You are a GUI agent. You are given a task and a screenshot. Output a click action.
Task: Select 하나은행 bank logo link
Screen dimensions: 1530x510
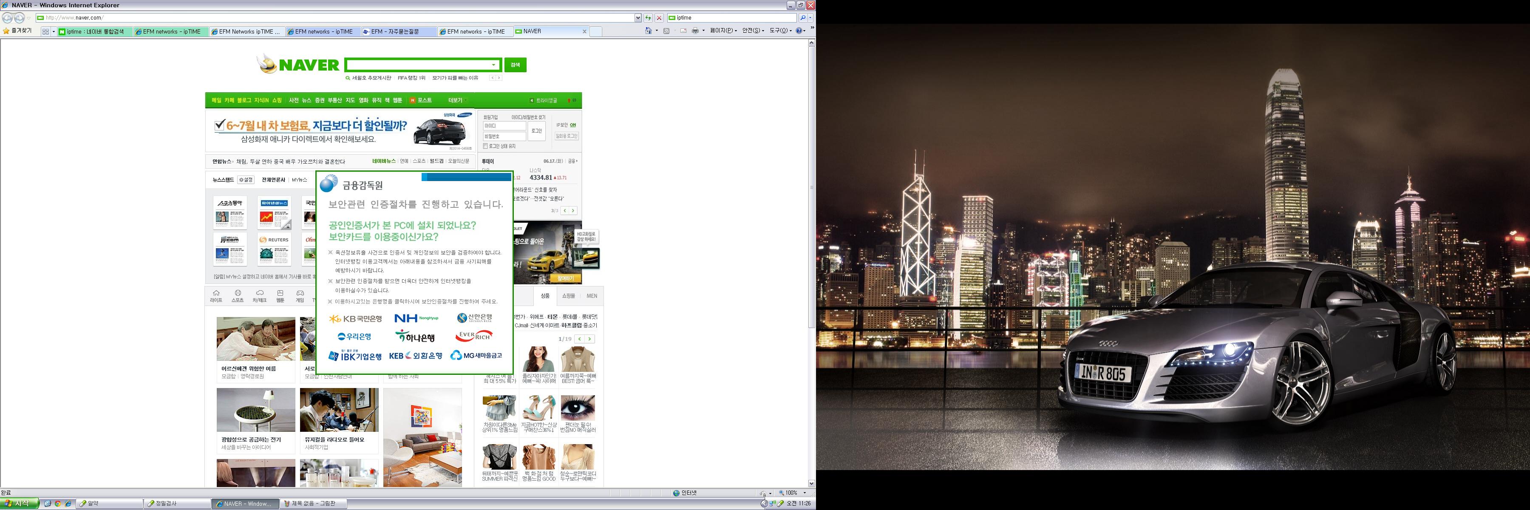point(415,337)
